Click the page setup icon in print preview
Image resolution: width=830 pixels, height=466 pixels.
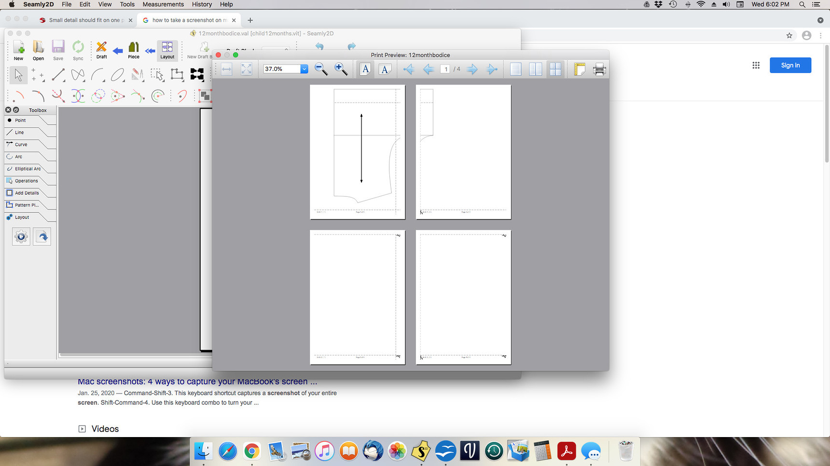(579, 69)
